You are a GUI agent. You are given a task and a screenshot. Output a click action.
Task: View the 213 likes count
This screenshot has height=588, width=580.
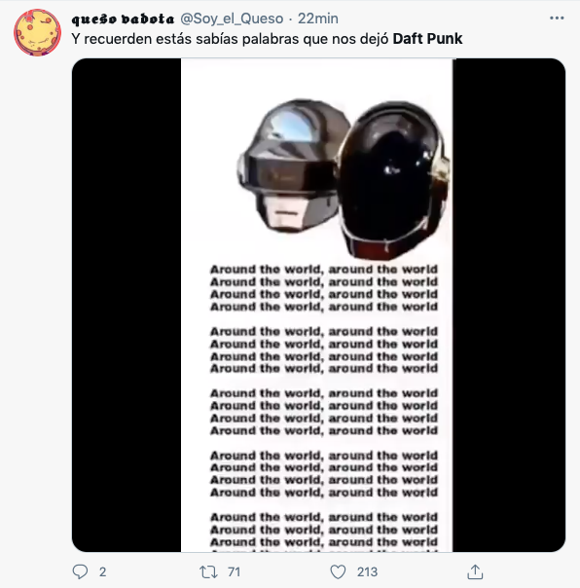[367, 571]
